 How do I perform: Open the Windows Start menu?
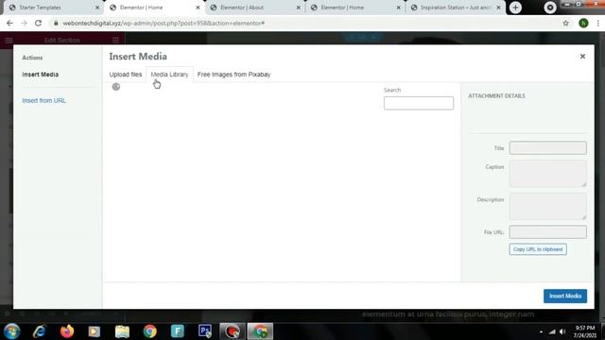(x=12, y=331)
